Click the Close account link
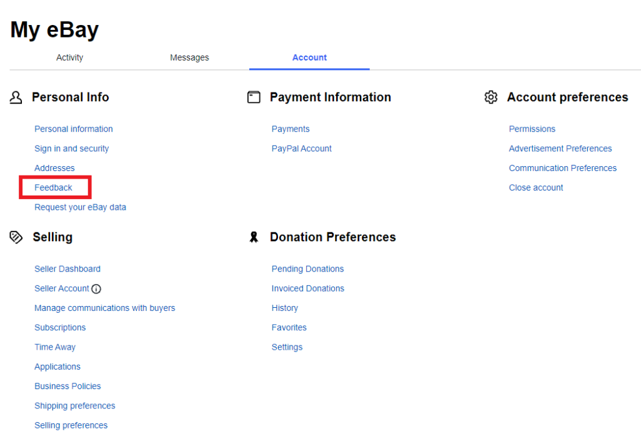The image size is (641, 444). pos(536,188)
